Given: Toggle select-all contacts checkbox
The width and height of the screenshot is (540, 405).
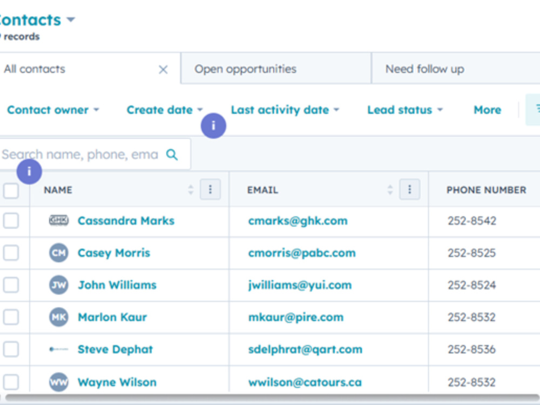Looking at the screenshot, I should pyautogui.click(x=11, y=191).
